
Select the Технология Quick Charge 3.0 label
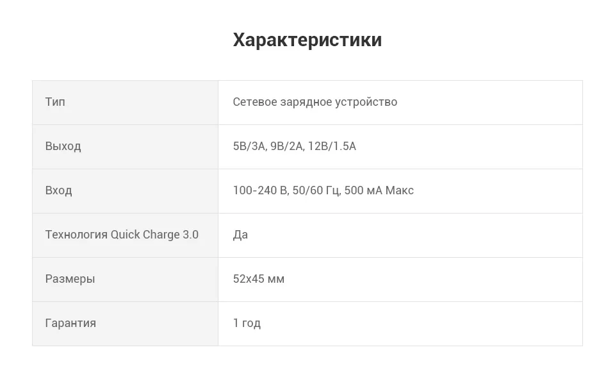click(x=122, y=235)
